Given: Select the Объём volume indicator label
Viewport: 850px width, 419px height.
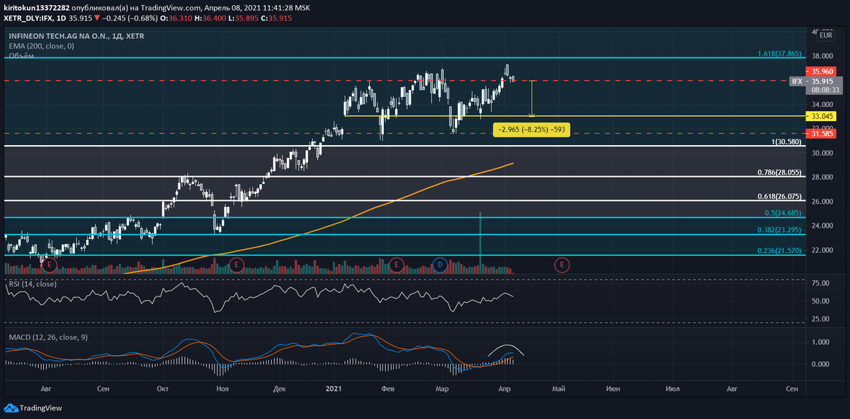Looking at the screenshot, I should tap(21, 54).
